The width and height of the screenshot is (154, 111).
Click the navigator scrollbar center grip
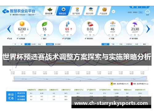[x=80, y=81]
